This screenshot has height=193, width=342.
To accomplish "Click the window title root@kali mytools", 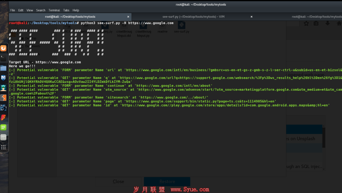I will (201, 4).
